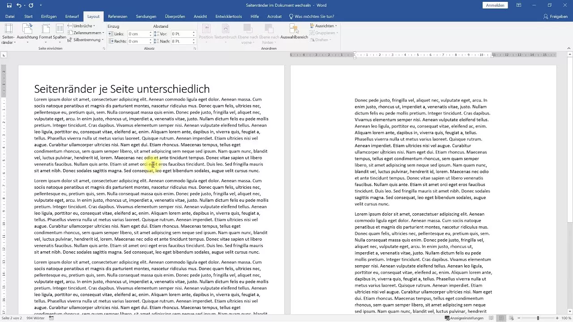Switch to the Referenzen tab
The image size is (573, 322).
(x=117, y=16)
